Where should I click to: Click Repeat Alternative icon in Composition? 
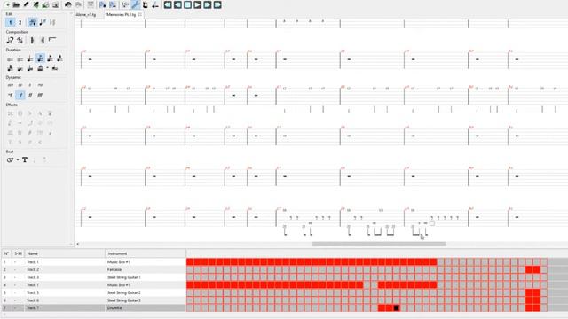tap(52, 39)
